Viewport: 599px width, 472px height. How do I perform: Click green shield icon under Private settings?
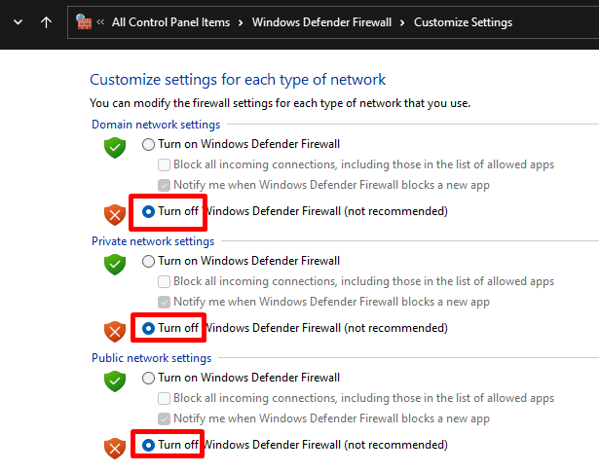(116, 265)
